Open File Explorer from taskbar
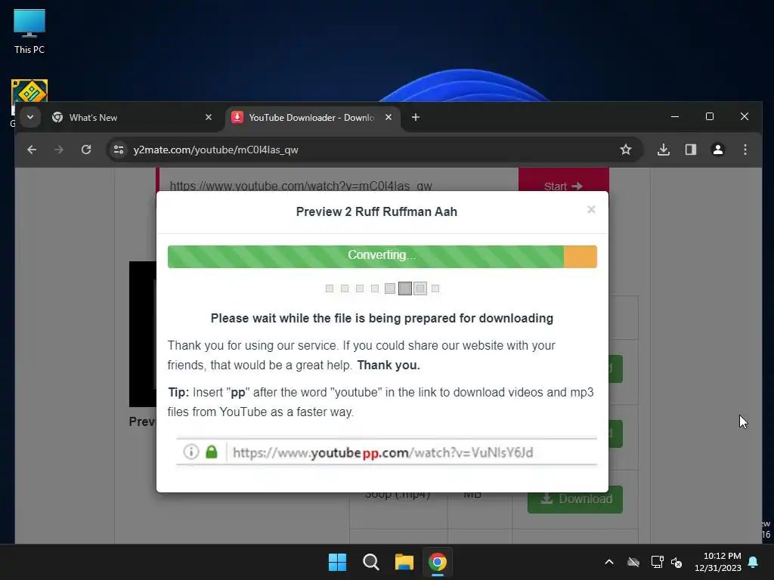 404,562
